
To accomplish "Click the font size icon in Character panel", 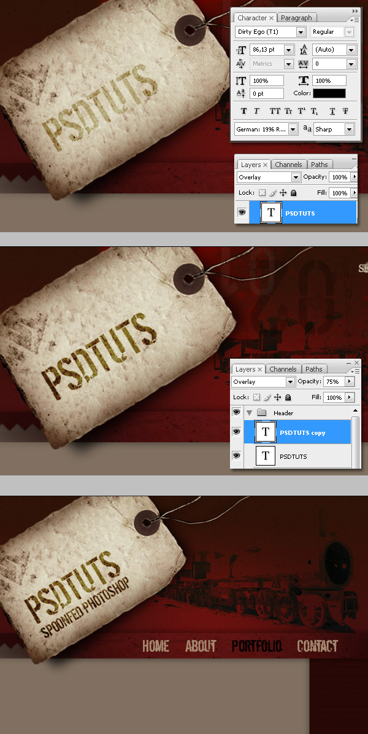I will tap(241, 50).
